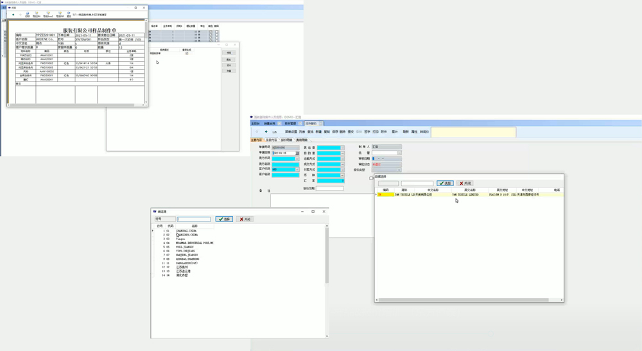The image size is (642, 351).
Task: Switch to the 资料管理 tab
Action: click(290, 124)
